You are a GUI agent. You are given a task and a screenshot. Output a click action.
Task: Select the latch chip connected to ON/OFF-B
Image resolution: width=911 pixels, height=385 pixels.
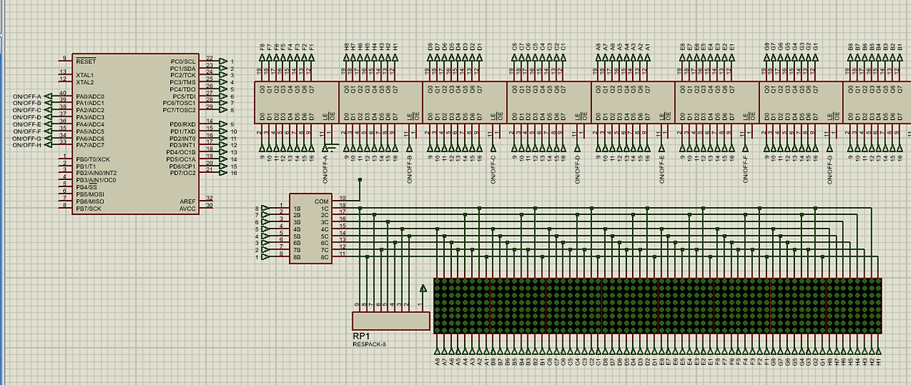pyautogui.click(x=381, y=101)
